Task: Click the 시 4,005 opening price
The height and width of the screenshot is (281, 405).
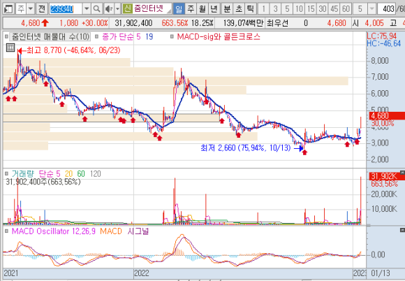Action: (x=368, y=23)
